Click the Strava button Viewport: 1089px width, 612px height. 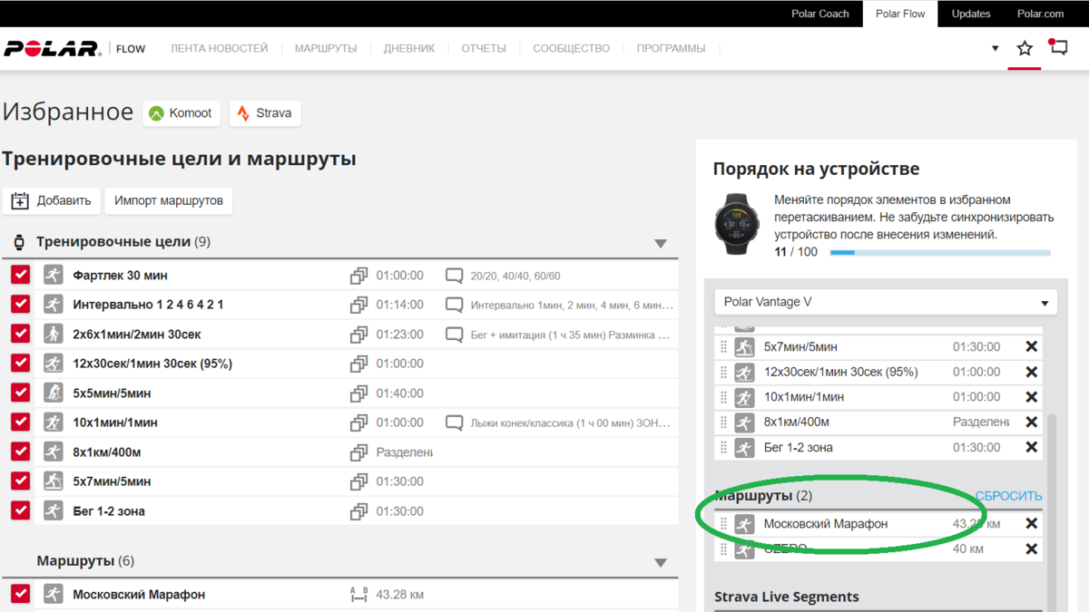(x=265, y=113)
